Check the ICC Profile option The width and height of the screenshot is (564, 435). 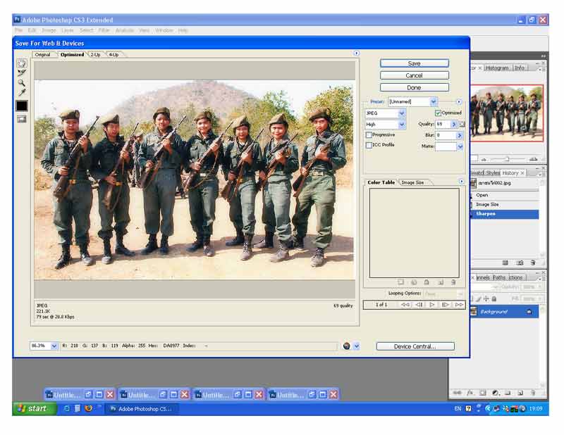[369, 146]
